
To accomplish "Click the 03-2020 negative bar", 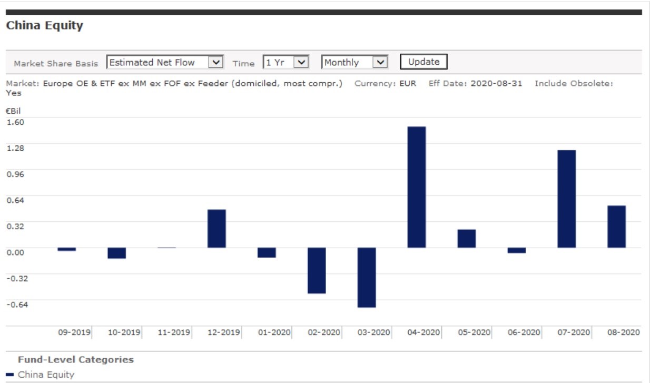I will pos(367,277).
